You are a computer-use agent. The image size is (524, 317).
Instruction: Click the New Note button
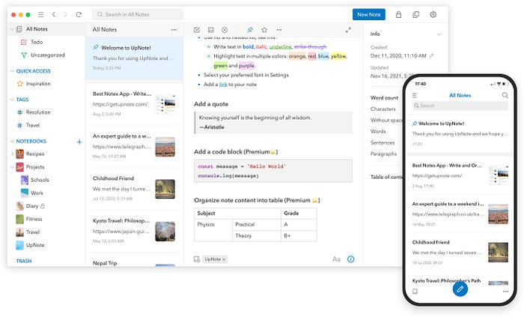[x=368, y=14]
